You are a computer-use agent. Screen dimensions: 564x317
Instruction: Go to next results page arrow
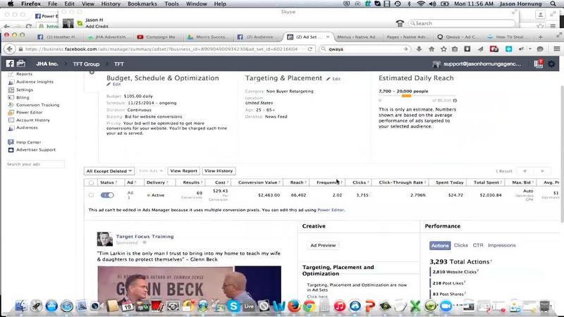pyautogui.click(x=542, y=171)
